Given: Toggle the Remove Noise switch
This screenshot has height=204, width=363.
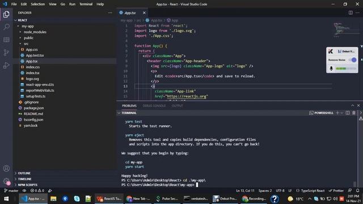Looking at the screenshot, I should click(x=353, y=60).
